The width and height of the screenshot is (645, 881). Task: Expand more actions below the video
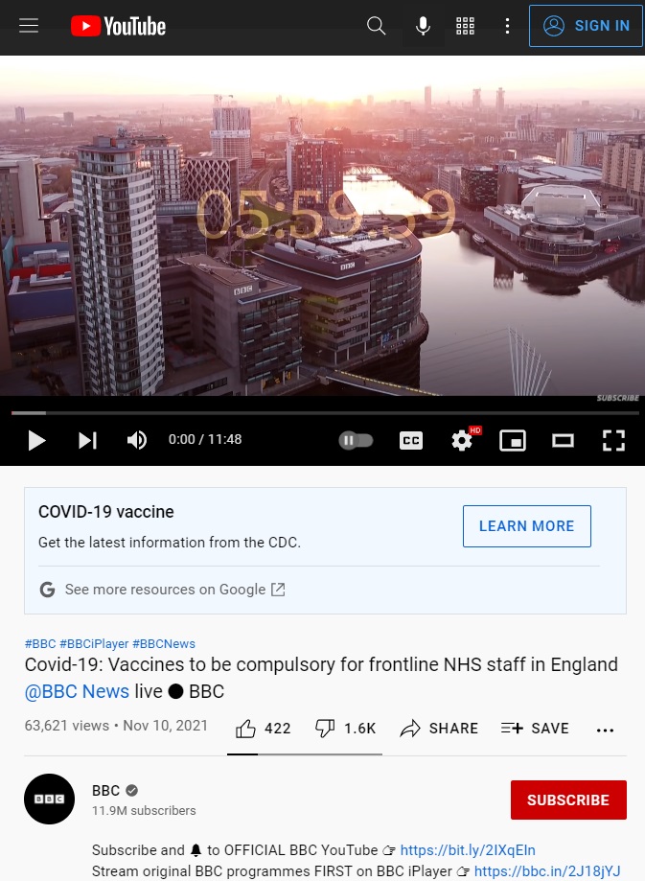pyautogui.click(x=605, y=730)
